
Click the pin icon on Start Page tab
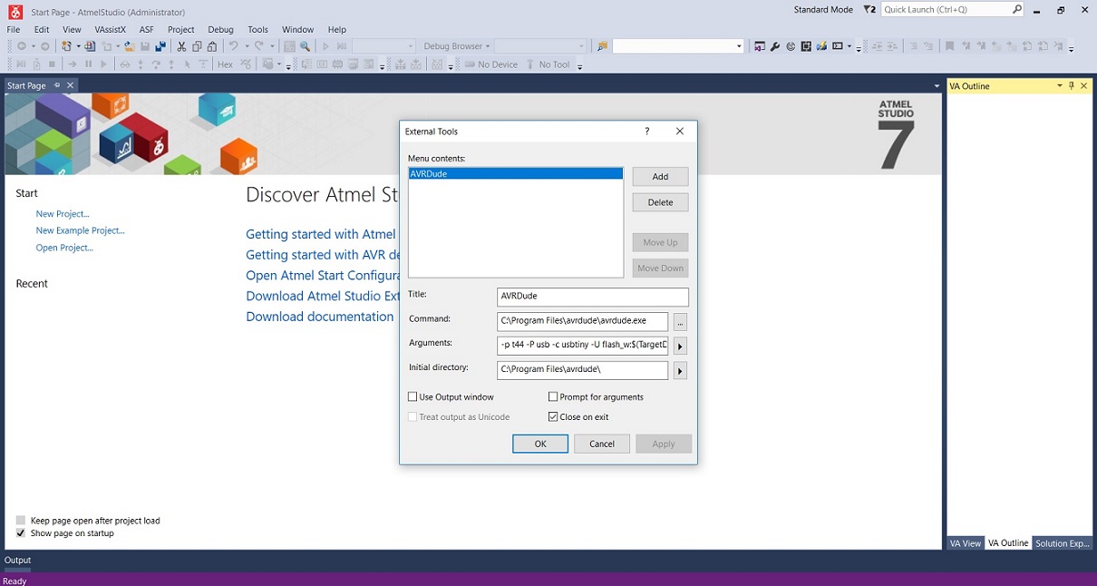tap(56, 85)
